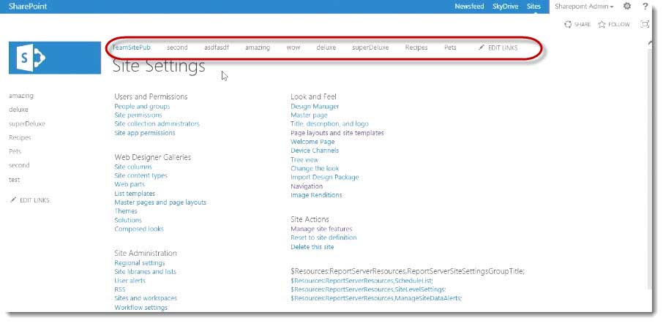This screenshot has height=323, width=663.
Task: Go to TeamSitePub in top navigation
Action: 131,47
